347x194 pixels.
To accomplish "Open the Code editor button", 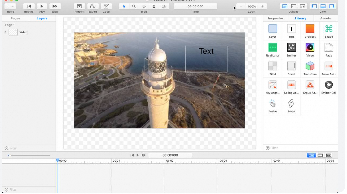I will [x=106, y=6].
